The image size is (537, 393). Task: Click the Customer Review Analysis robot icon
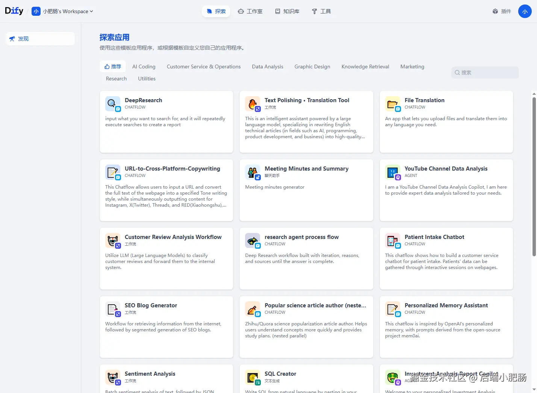coord(113,240)
